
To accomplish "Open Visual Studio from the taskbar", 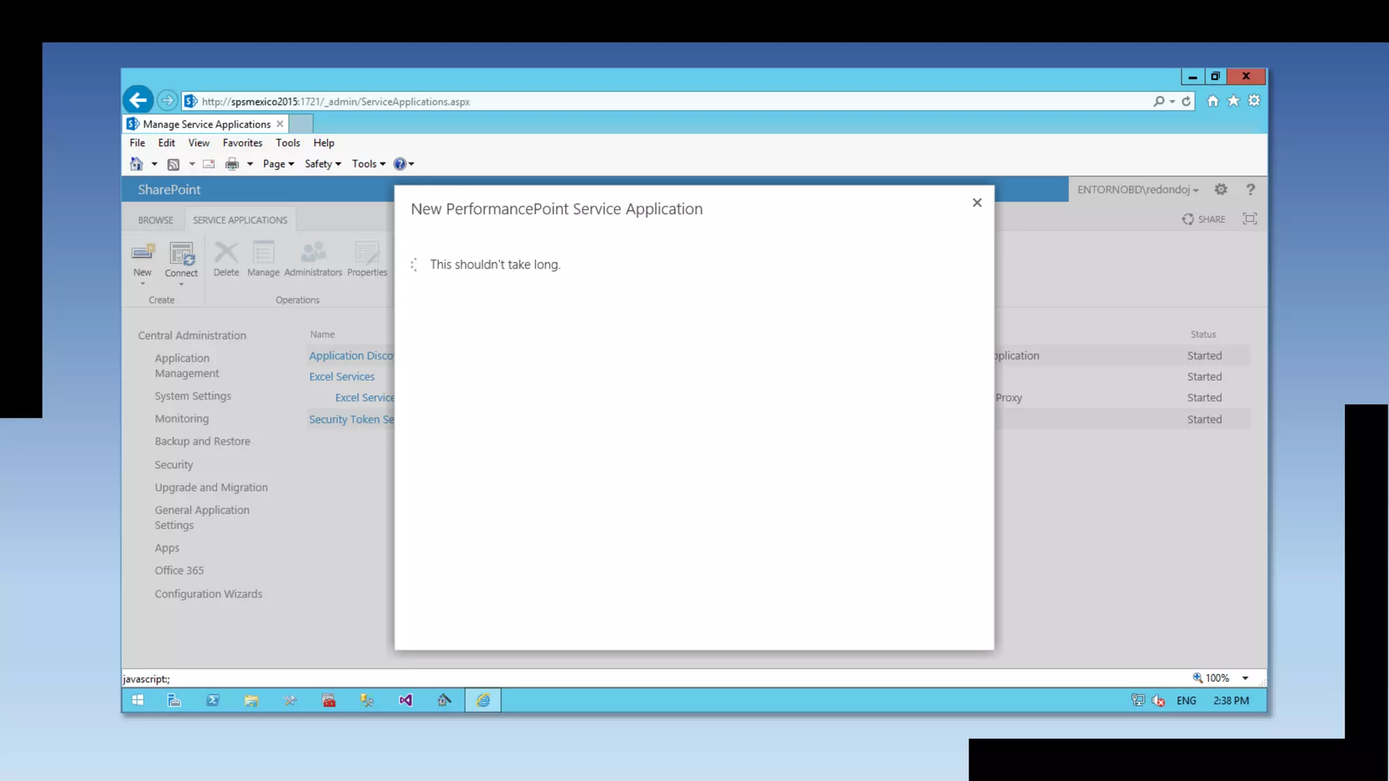I will (x=406, y=700).
